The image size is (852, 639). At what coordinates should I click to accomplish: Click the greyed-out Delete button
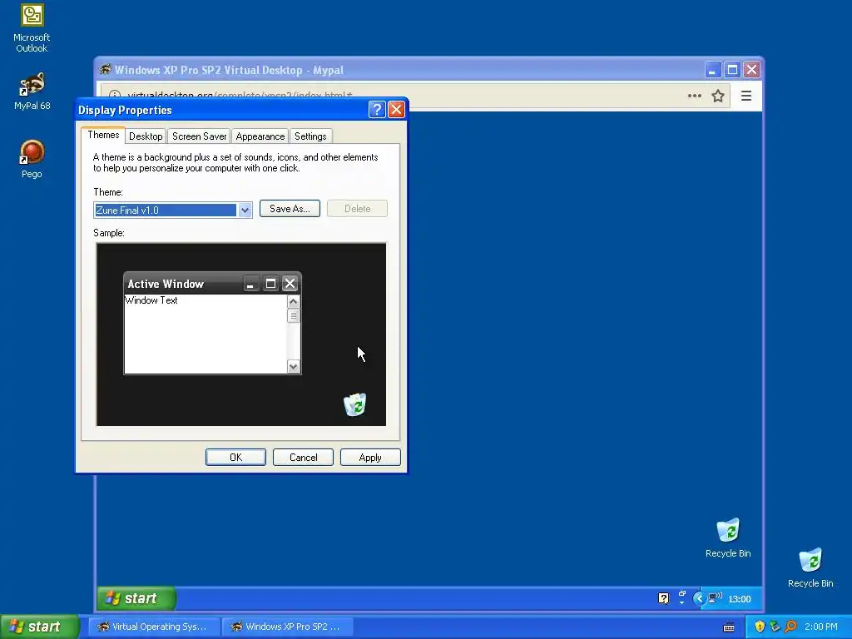coord(357,209)
